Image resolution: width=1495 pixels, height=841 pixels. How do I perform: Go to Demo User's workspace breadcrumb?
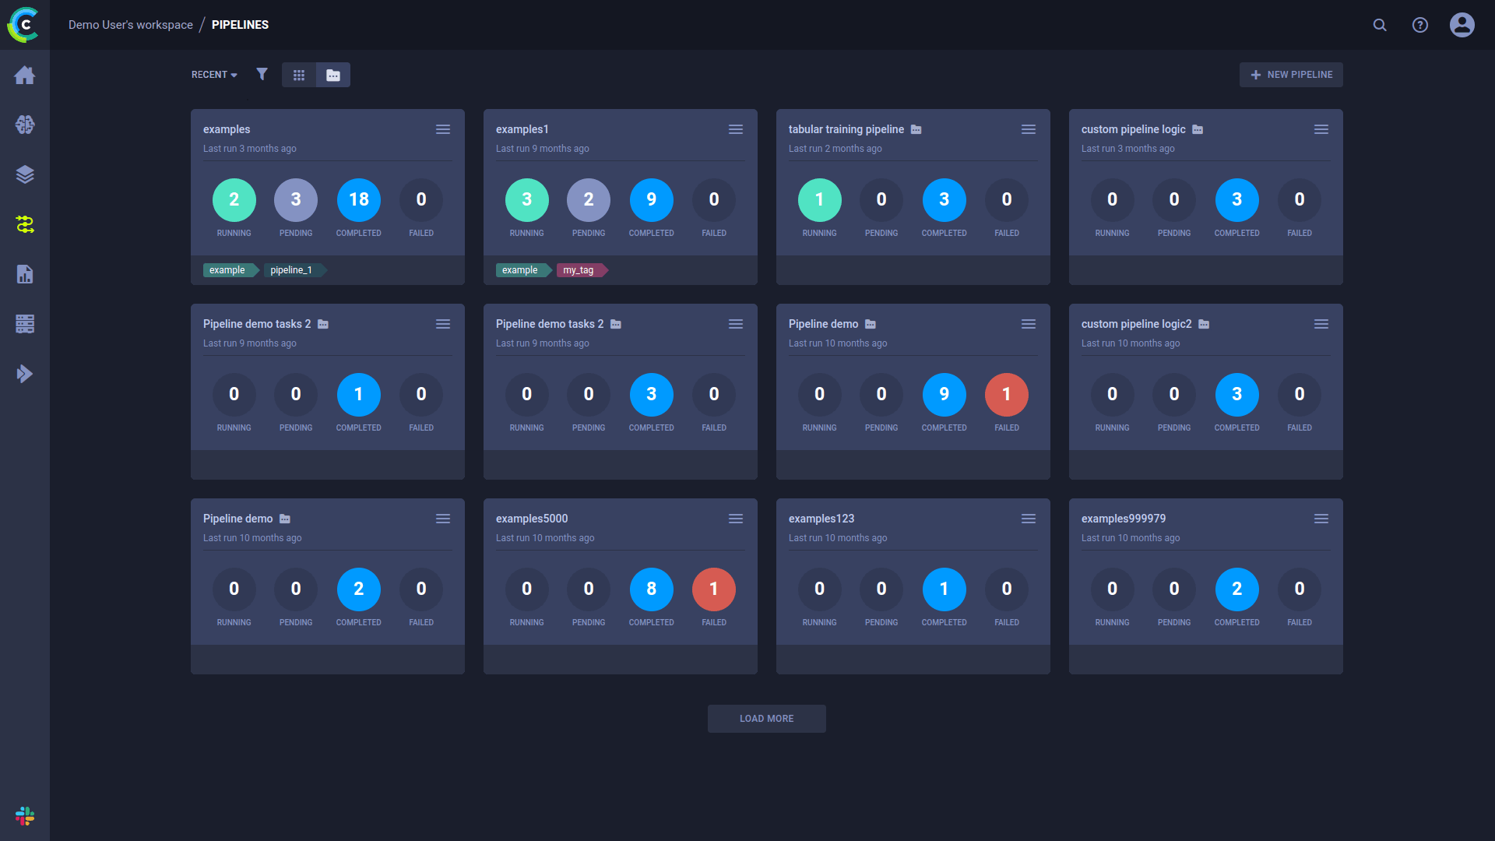coord(130,25)
